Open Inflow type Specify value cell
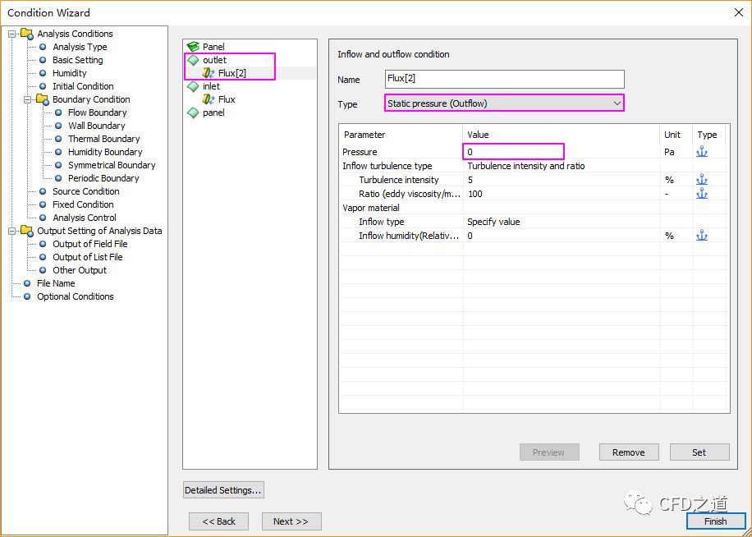The width and height of the screenshot is (752, 537). click(561, 222)
